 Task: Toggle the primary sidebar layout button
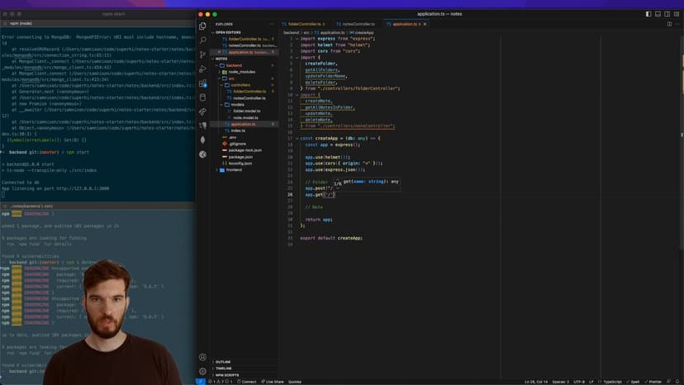click(x=648, y=14)
